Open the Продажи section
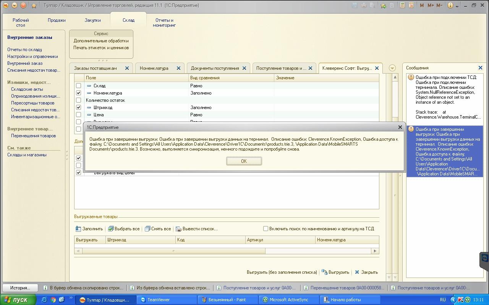Image resolution: width=489 pixels, height=305 pixels. pos(57,20)
